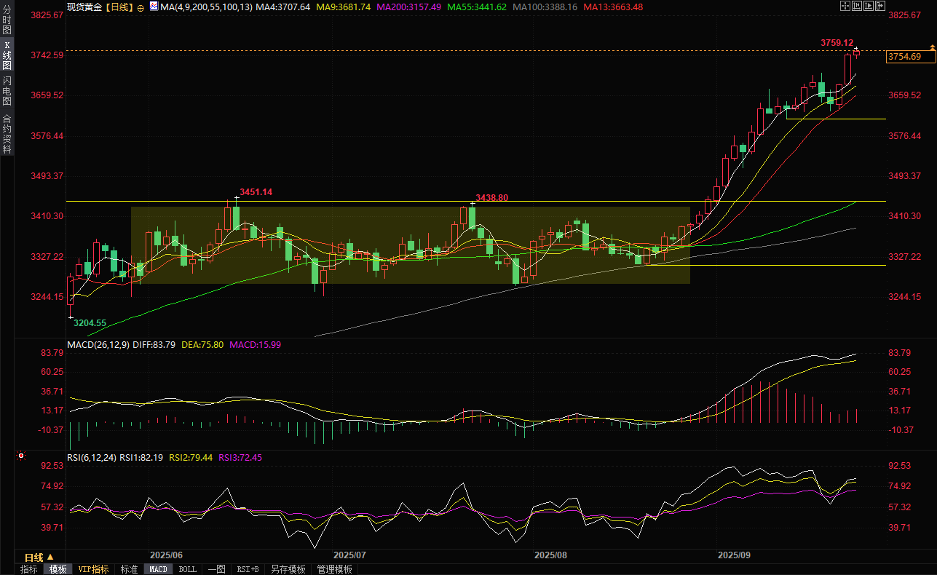Apply the 一图 template

[x=216, y=569]
